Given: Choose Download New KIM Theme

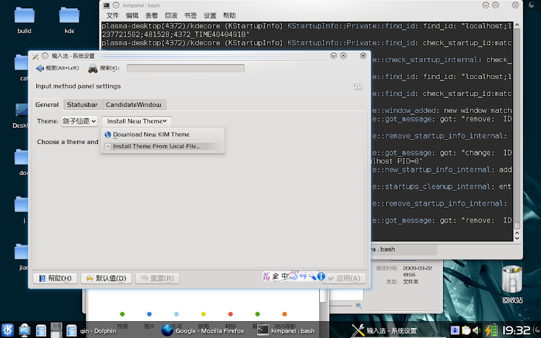Looking at the screenshot, I should tap(162, 135).
